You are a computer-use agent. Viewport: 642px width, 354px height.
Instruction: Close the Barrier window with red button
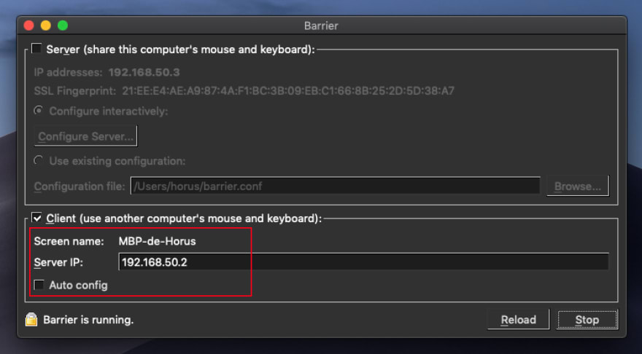(x=29, y=25)
